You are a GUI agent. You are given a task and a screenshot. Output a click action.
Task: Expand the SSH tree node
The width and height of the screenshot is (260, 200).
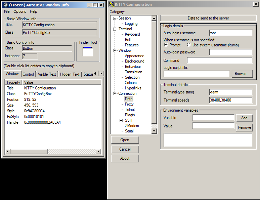point(121,120)
